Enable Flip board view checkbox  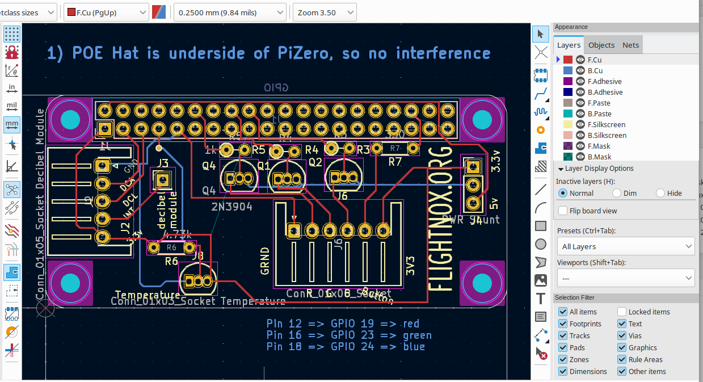[x=563, y=211]
